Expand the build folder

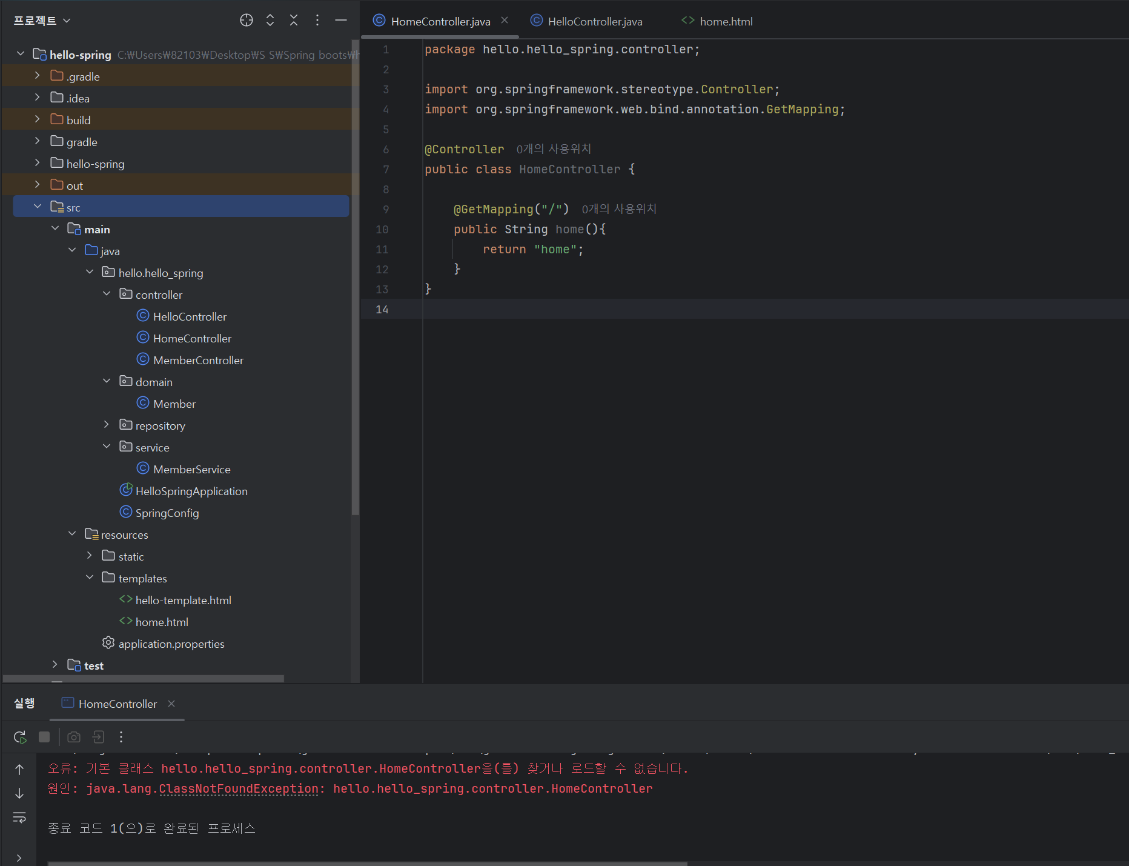point(37,119)
